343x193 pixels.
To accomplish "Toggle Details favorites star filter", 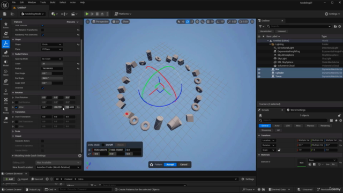I will point(336,120).
